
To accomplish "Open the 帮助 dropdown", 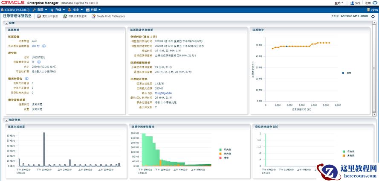I will 338,3.
